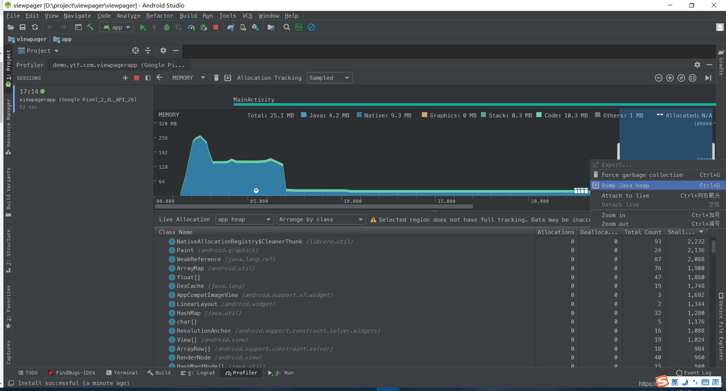Click the magnifier Search Everywhere icon
Viewport: 726px width, 391px height.
(x=287, y=27)
